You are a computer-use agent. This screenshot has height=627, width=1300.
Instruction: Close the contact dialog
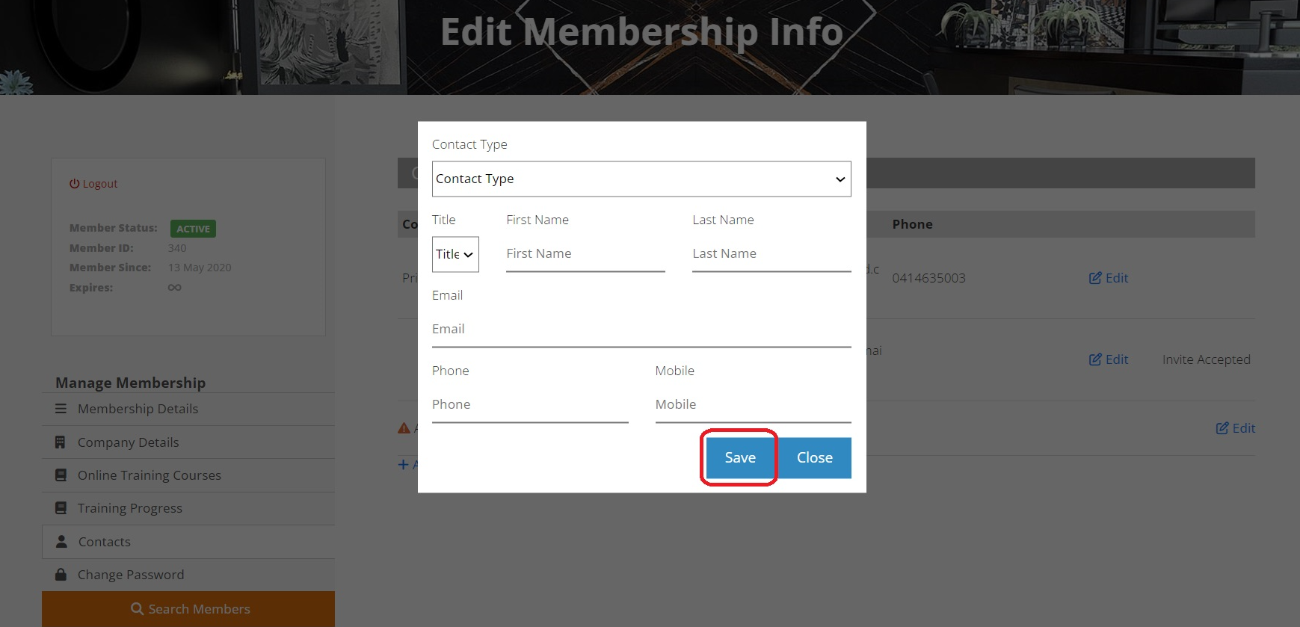[x=814, y=457]
